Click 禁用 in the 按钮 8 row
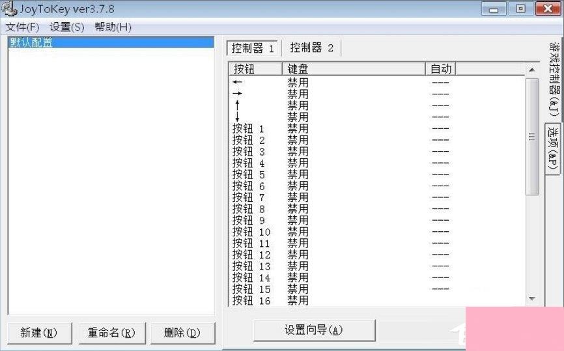Screen dimensions: 564x351 click(298, 209)
